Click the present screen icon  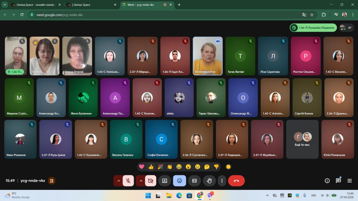pos(164,181)
